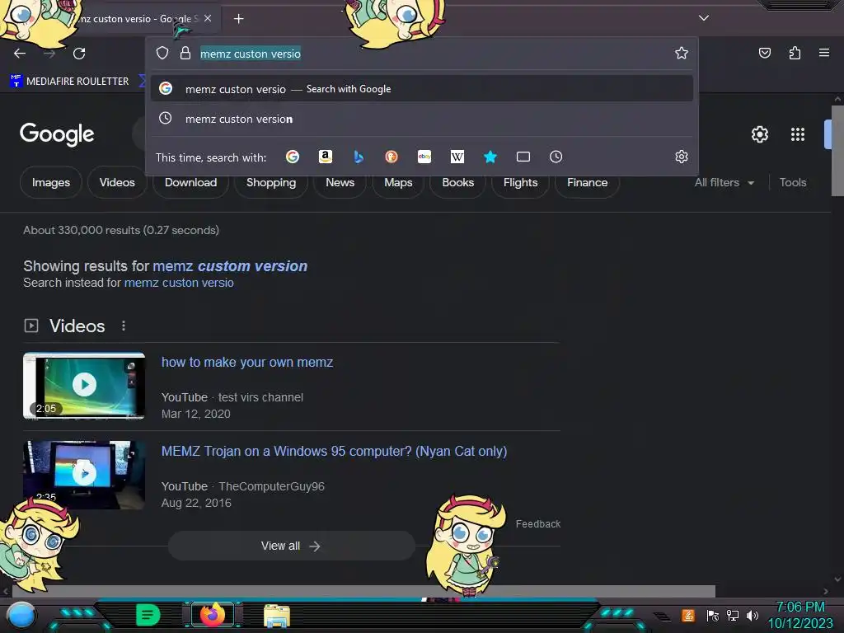Switch to Flights results tab
844x633 pixels.
click(x=521, y=182)
